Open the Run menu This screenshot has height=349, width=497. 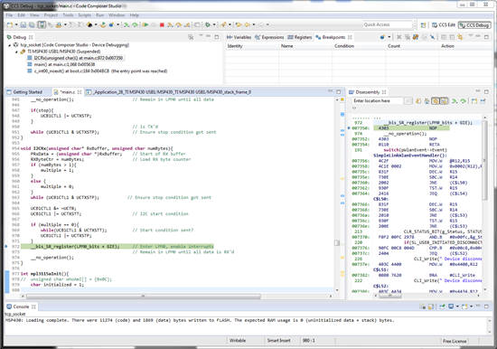[x=99, y=15]
